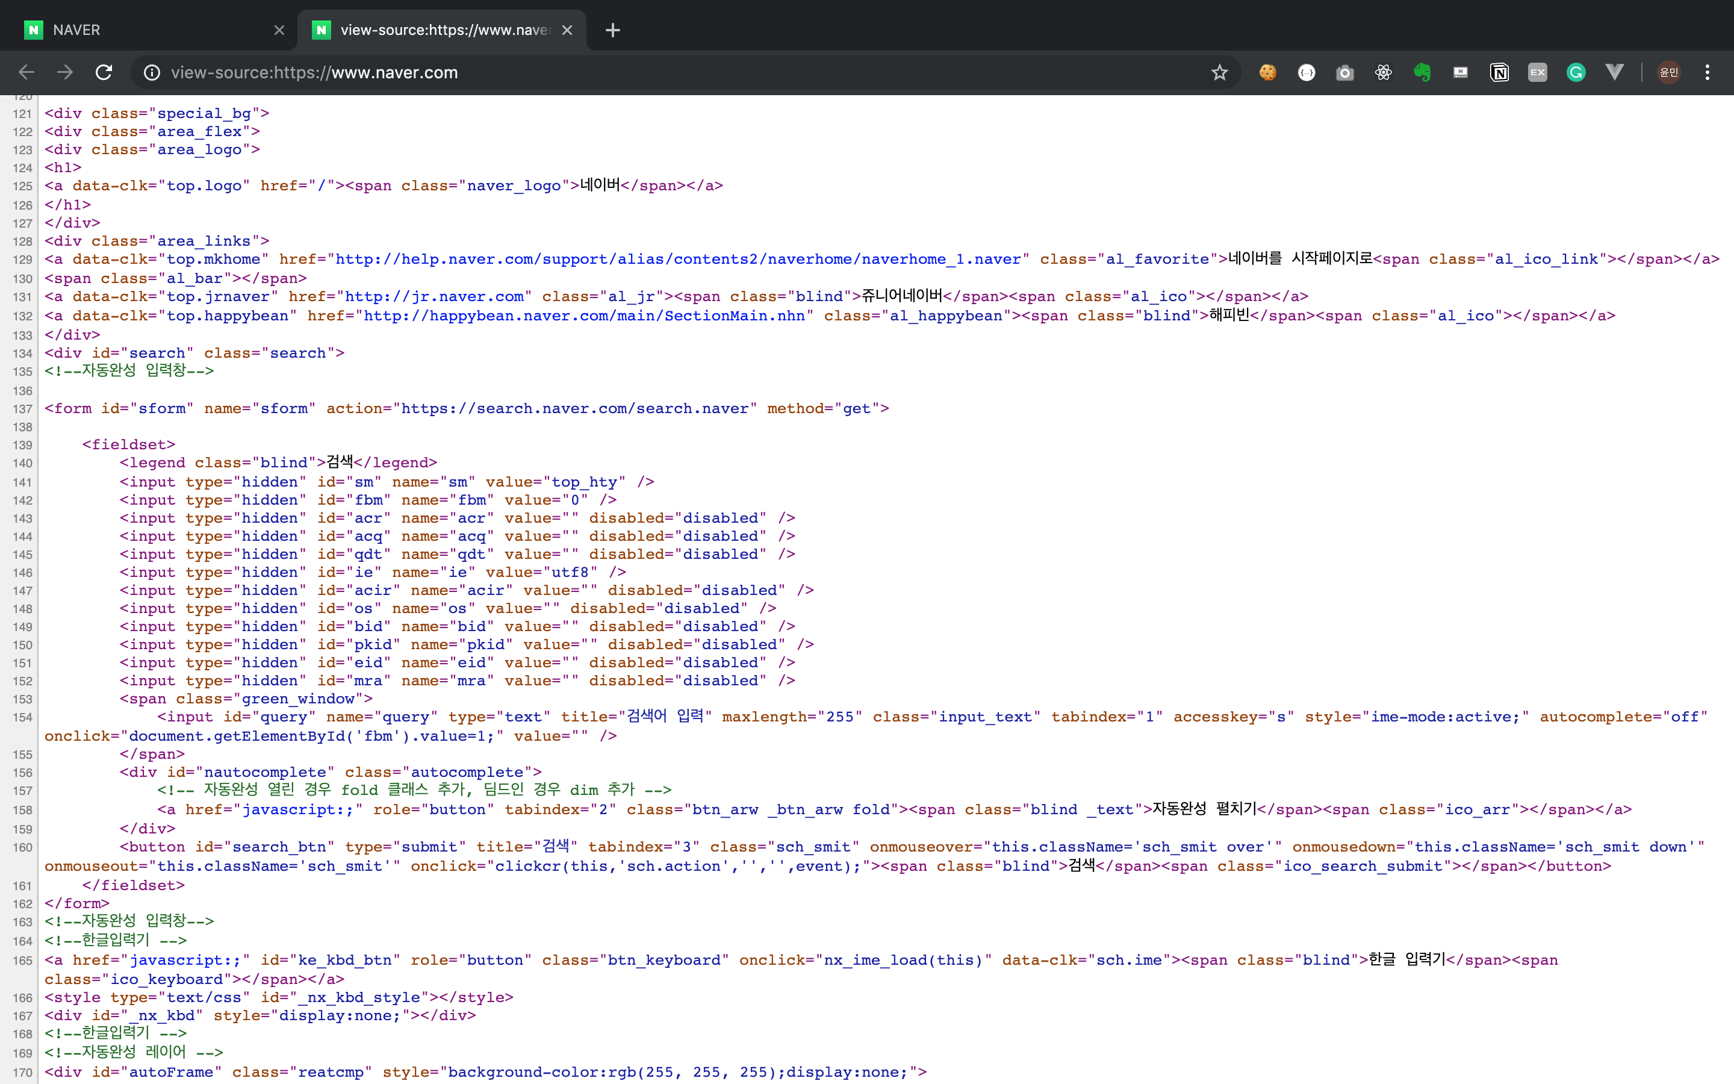
Task: View site information icon in address bar
Action: [152, 72]
